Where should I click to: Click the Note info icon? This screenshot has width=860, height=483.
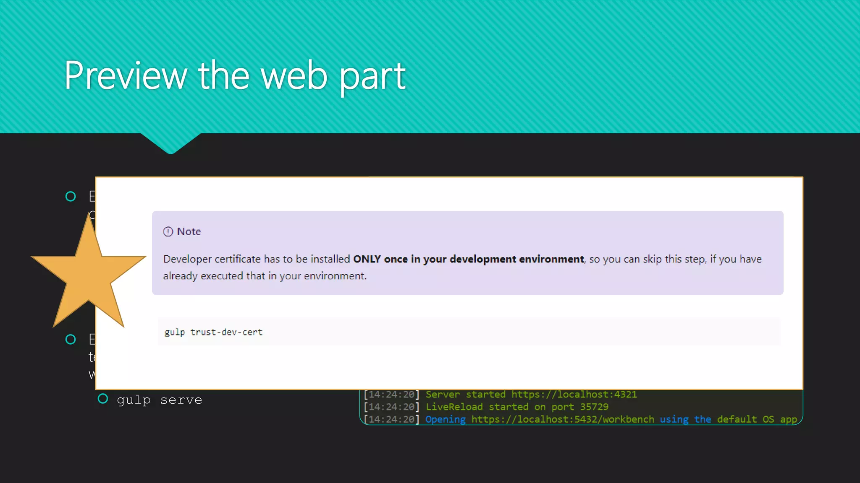(x=168, y=231)
